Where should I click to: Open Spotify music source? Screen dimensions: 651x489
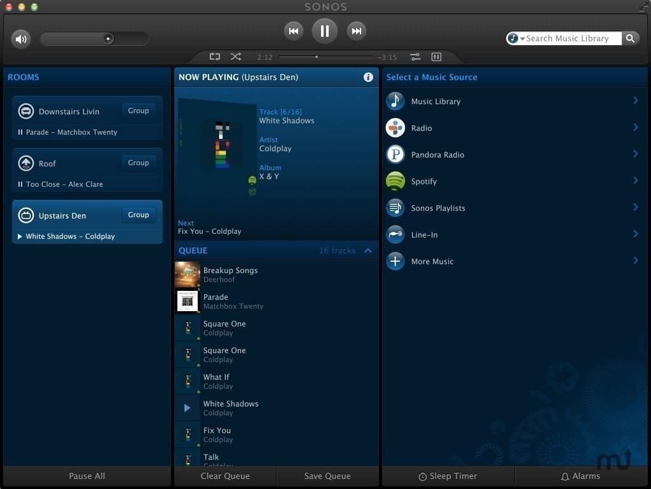pos(423,182)
